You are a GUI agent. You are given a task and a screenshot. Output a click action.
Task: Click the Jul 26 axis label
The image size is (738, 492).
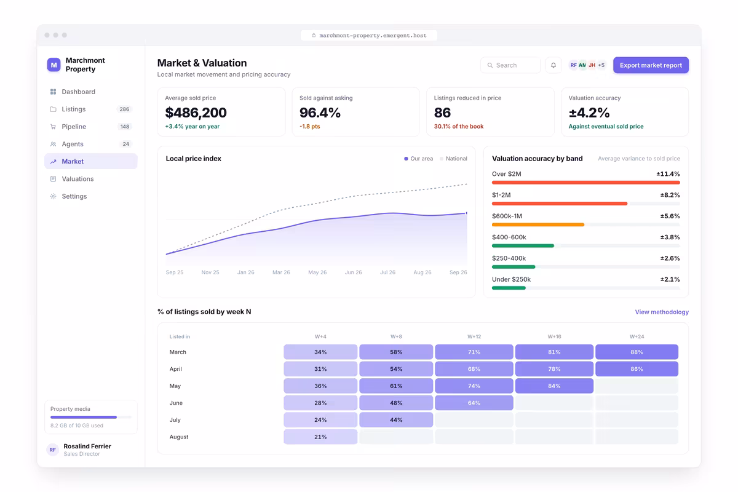coord(387,272)
